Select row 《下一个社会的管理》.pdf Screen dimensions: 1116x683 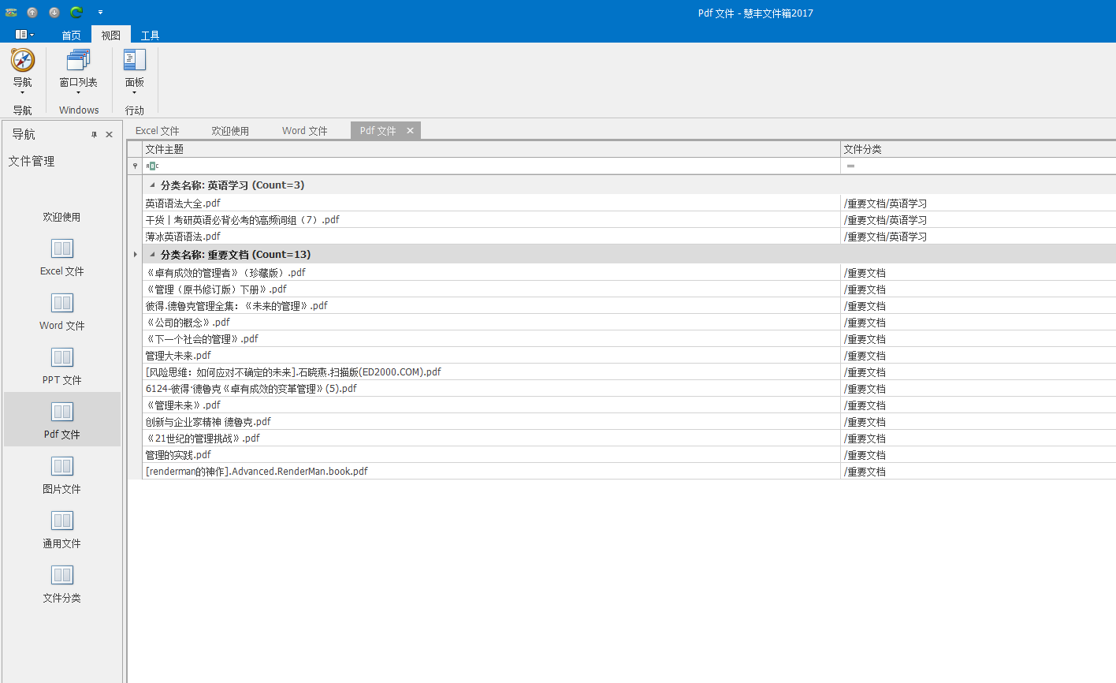point(491,338)
